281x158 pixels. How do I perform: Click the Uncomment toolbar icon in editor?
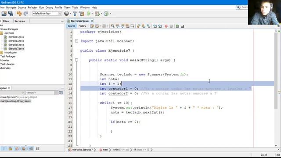(182, 26)
